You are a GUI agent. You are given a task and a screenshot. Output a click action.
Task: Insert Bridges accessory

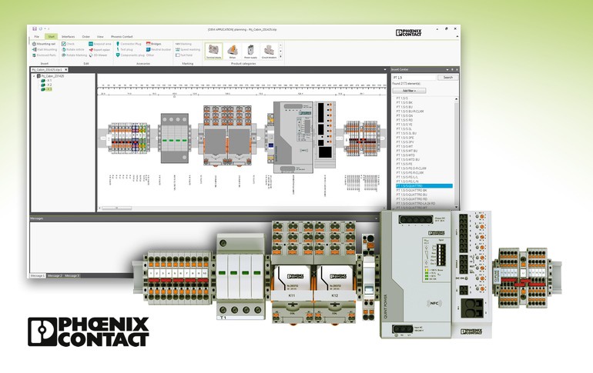pos(153,44)
